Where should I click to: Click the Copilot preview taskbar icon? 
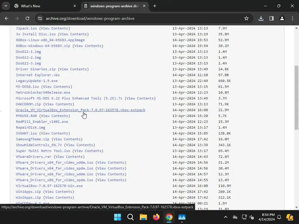coord(290,217)
